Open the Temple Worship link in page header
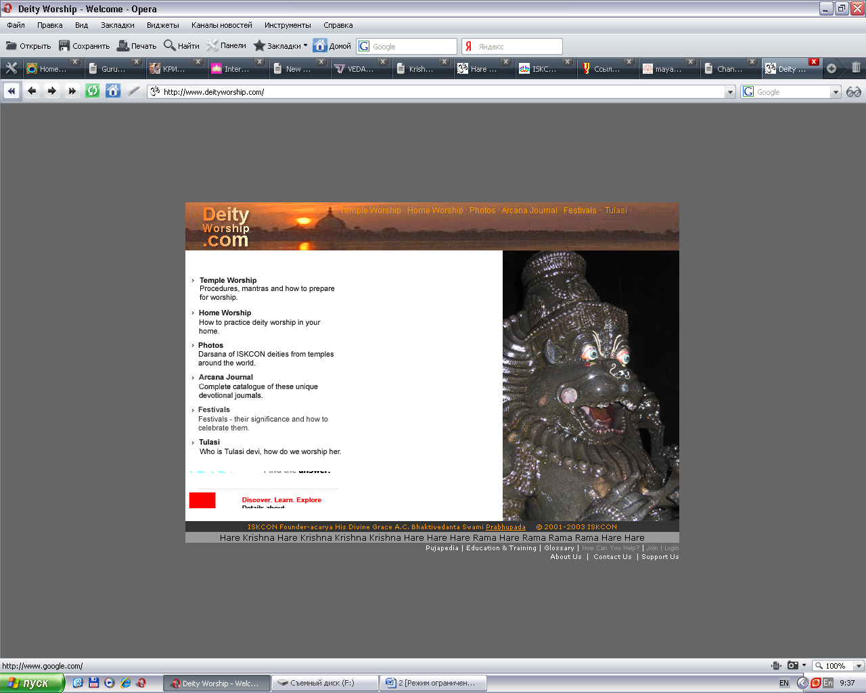 click(x=371, y=210)
